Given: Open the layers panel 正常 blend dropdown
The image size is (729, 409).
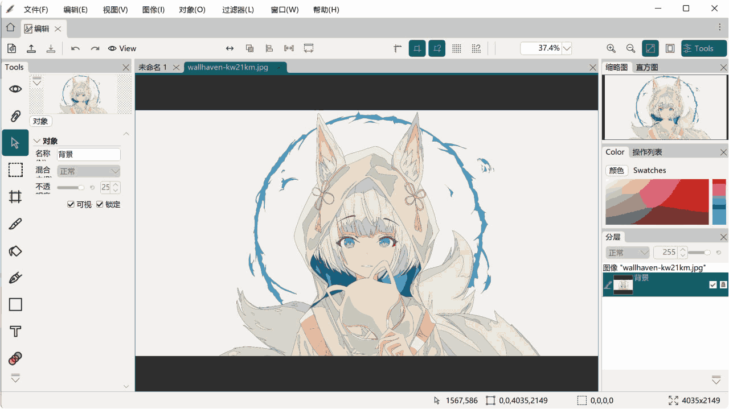Looking at the screenshot, I should 628,253.
